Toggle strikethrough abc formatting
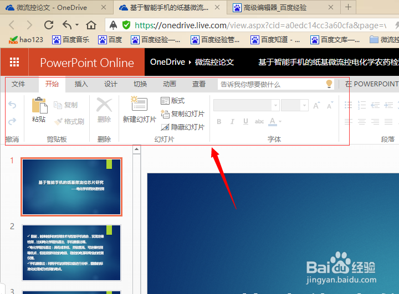This screenshot has height=294, width=399. [259, 122]
